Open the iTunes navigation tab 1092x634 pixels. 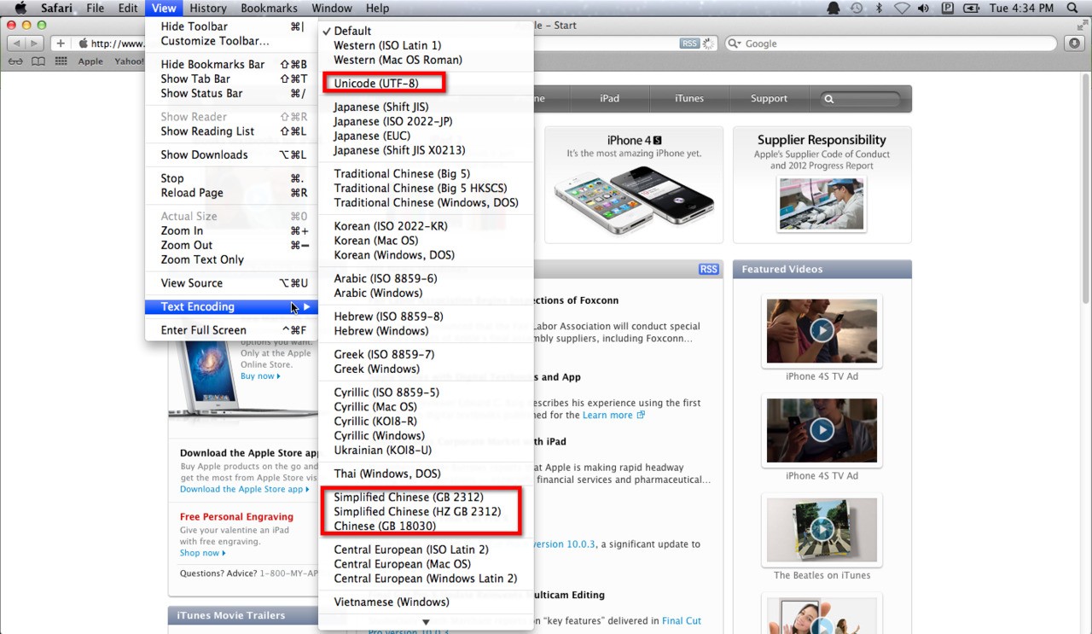tap(689, 99)
